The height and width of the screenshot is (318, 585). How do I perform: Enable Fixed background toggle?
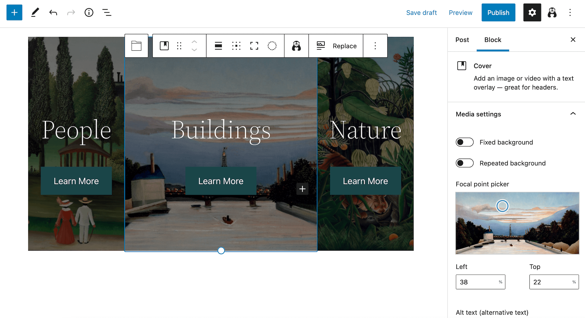(464, 142)
